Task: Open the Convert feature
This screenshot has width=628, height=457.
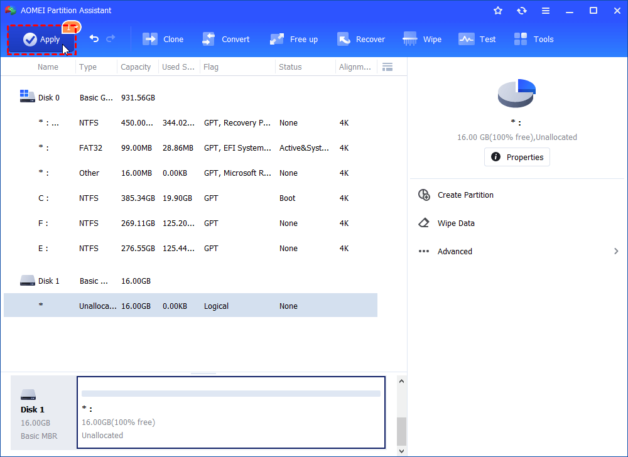Action: coord(226,39)
